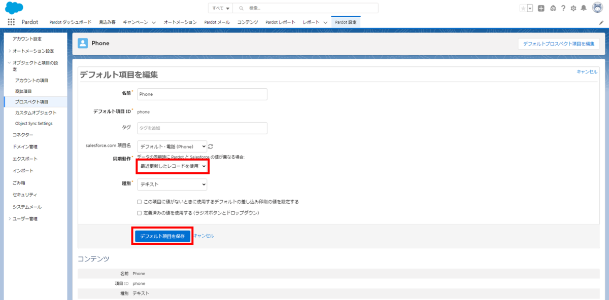Click the pencil edit navigation icon

601,22
